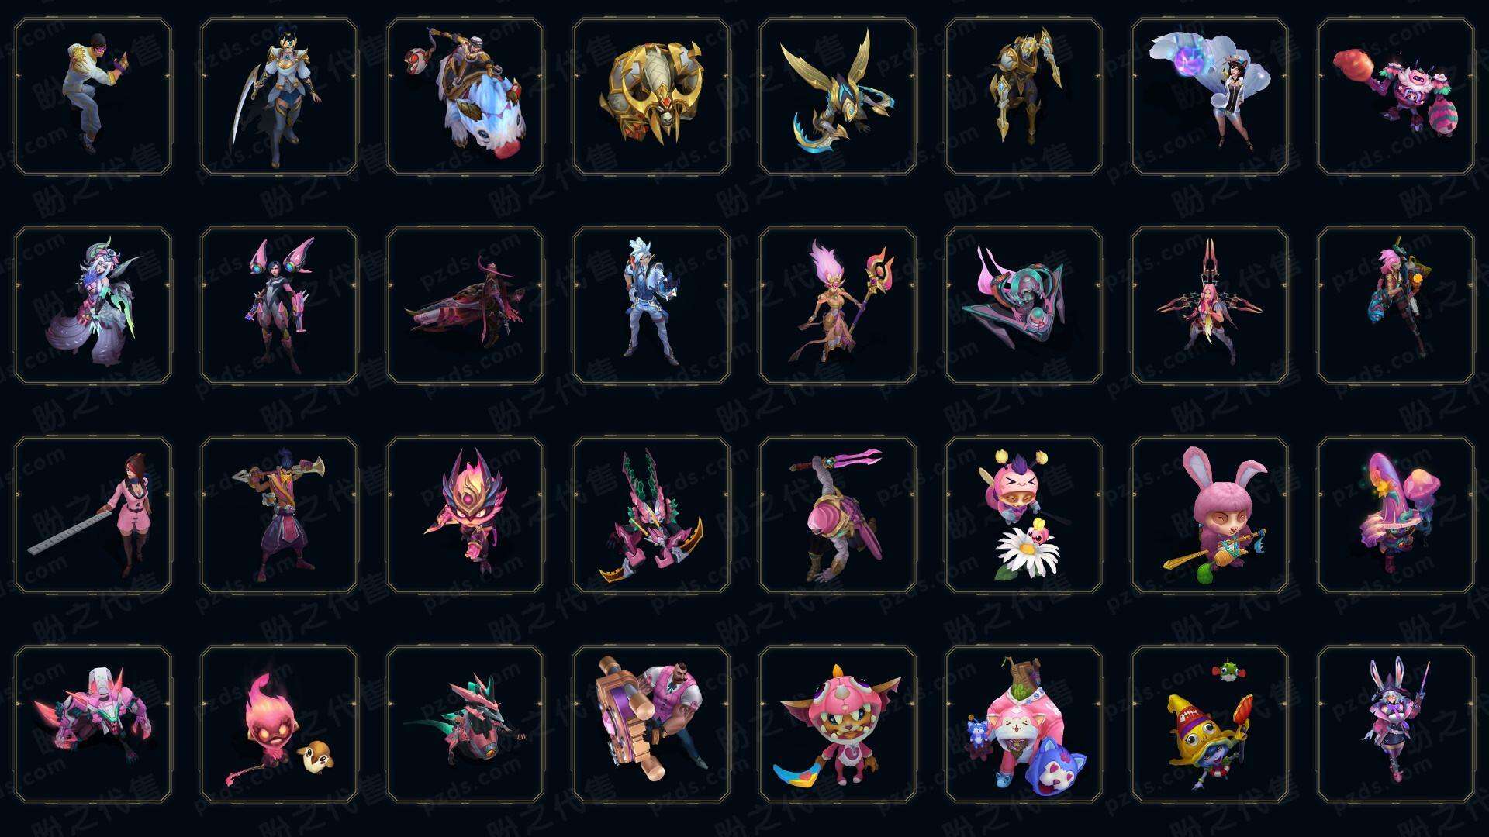
Task: Click the pink bunny-eared Teemo skin
Action: [x=1210, y=515]
